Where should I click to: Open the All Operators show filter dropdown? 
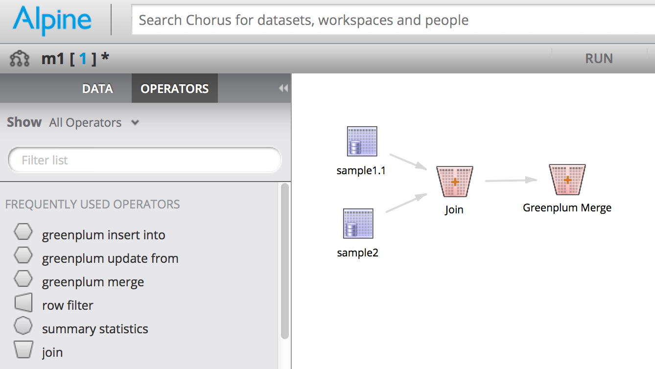94,122
